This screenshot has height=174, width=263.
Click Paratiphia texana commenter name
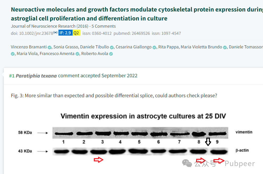tap(36, 76)
